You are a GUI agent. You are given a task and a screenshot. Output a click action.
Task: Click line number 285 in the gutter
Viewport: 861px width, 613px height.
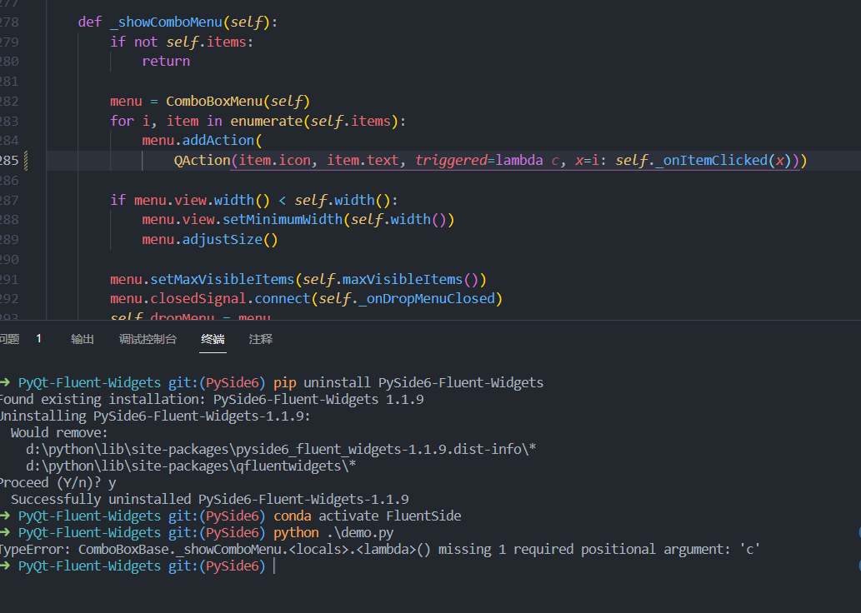pyautogui.click(x=9, y=160)
